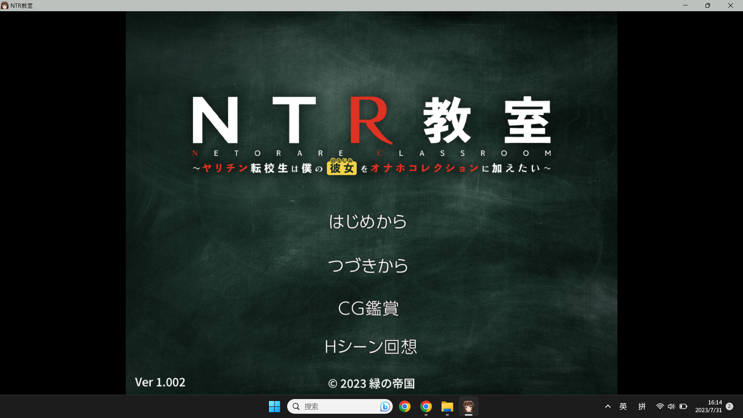Launch the yellow Chromium browser from the taskbar

[426, 406]
